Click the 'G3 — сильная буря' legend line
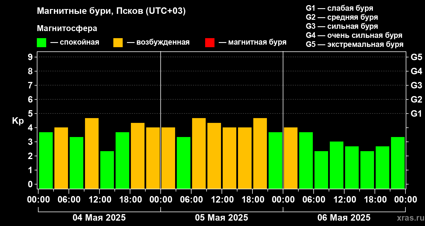This screenshot has width=425, height=226. 342,26
